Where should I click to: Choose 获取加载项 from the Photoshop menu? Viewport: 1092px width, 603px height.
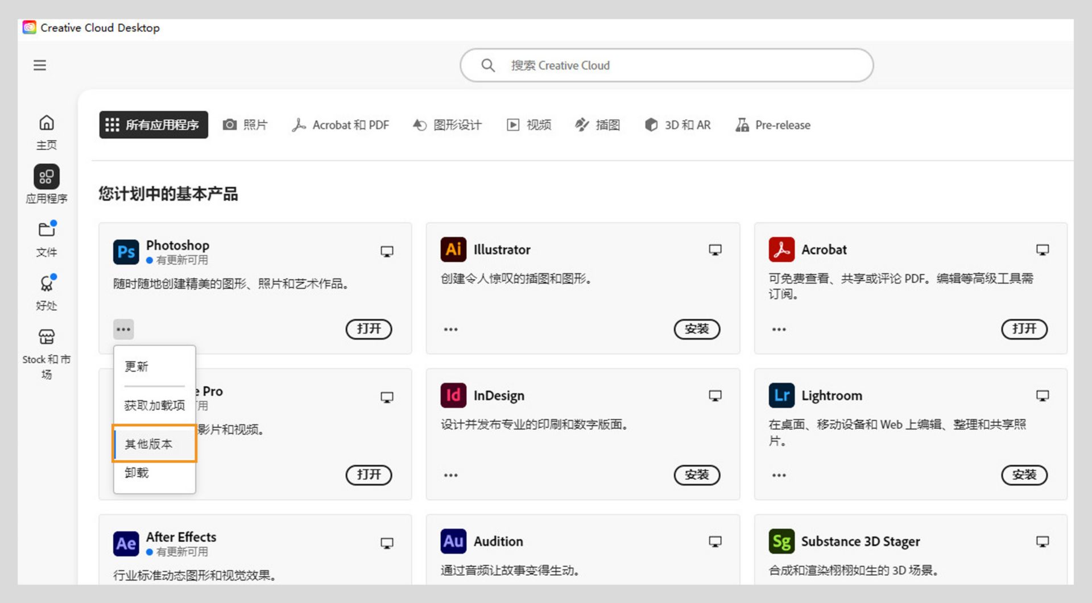click(155, 405)
